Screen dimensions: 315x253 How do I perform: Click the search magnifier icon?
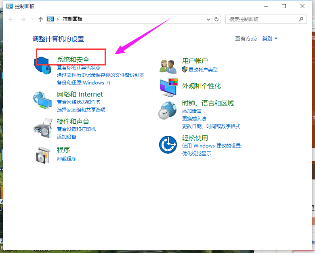301,19
